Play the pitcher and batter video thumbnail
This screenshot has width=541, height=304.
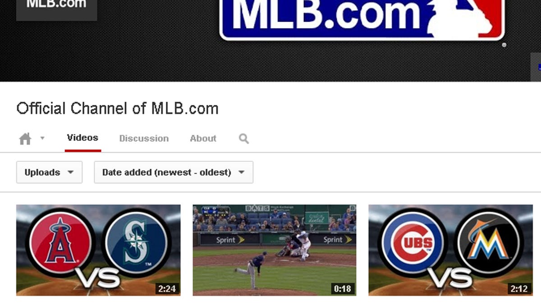pyautogui.click(x=274, y=250)
